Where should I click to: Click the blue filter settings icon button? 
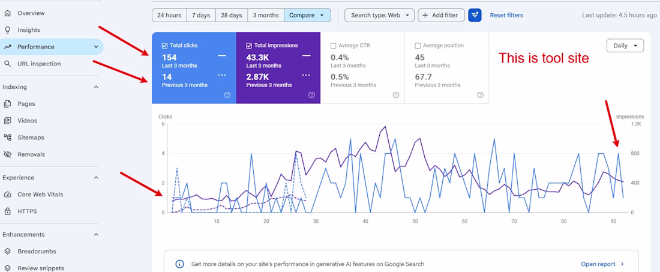point(475,15)
